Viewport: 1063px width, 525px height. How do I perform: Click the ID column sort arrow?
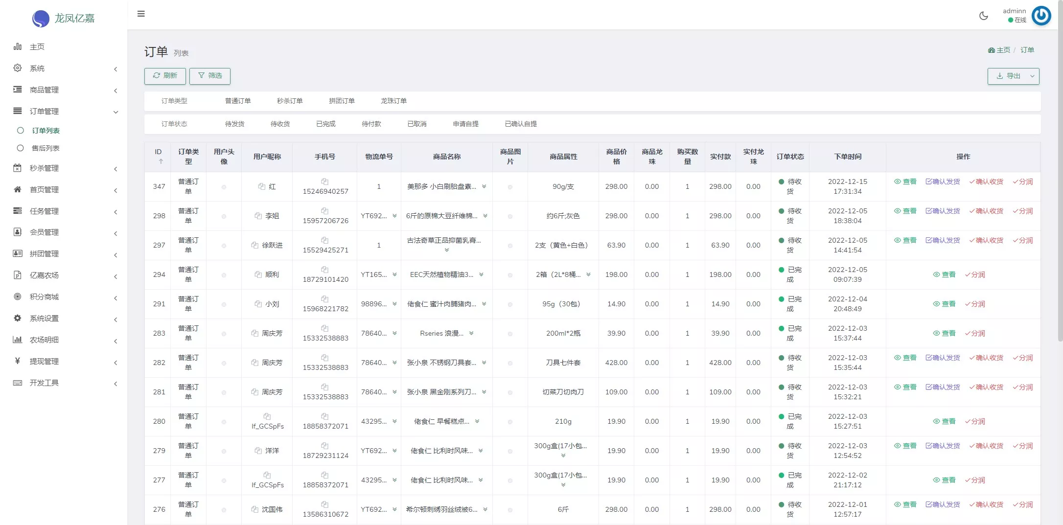click(161, 161)
